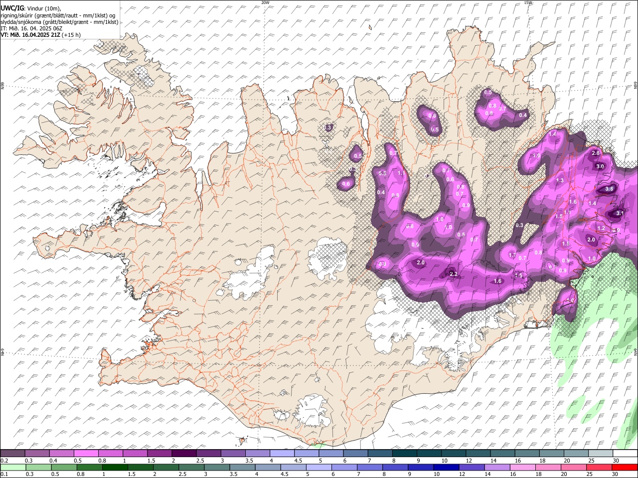The width and height of the screenshot is (638, 478).
Task: Click the 3.0 precipitation value on the map
Action: (600, 167)
